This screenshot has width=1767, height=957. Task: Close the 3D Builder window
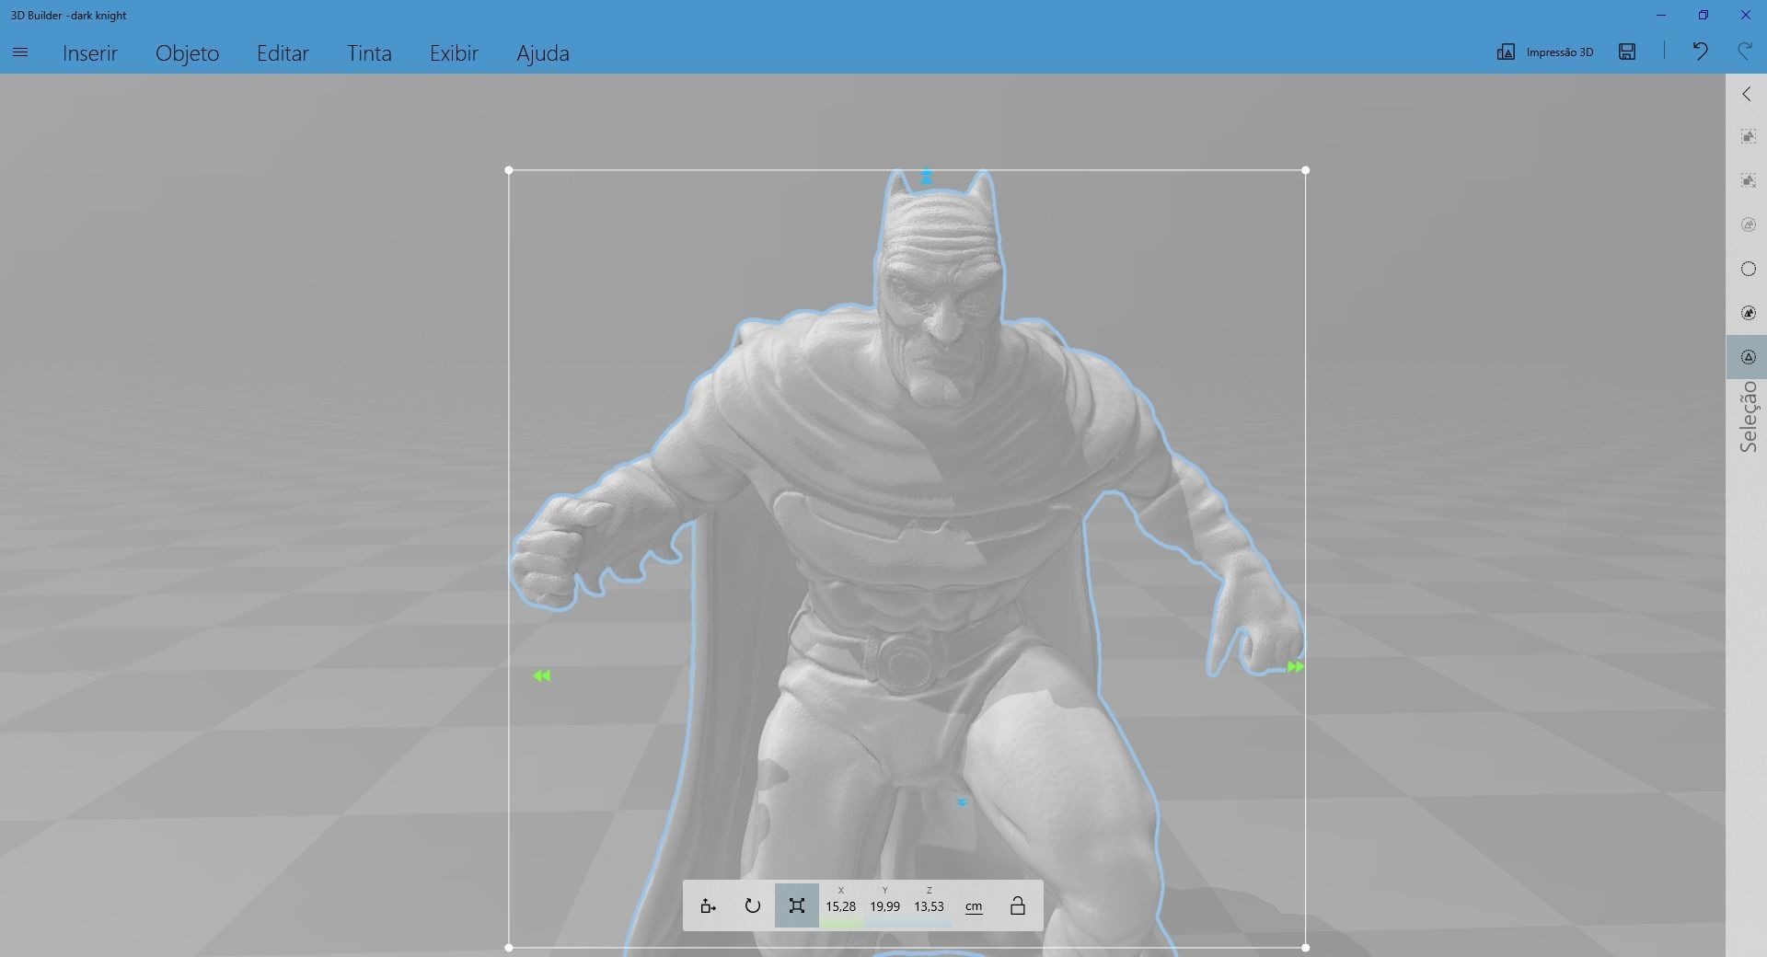1746,15
